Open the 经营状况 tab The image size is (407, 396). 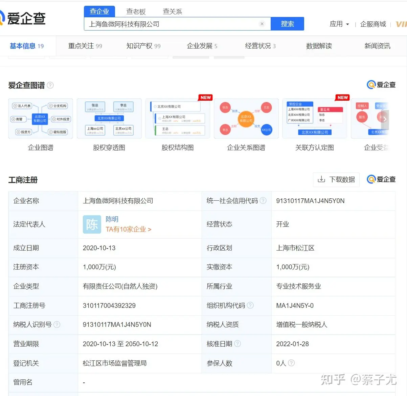tap(261, 46)
